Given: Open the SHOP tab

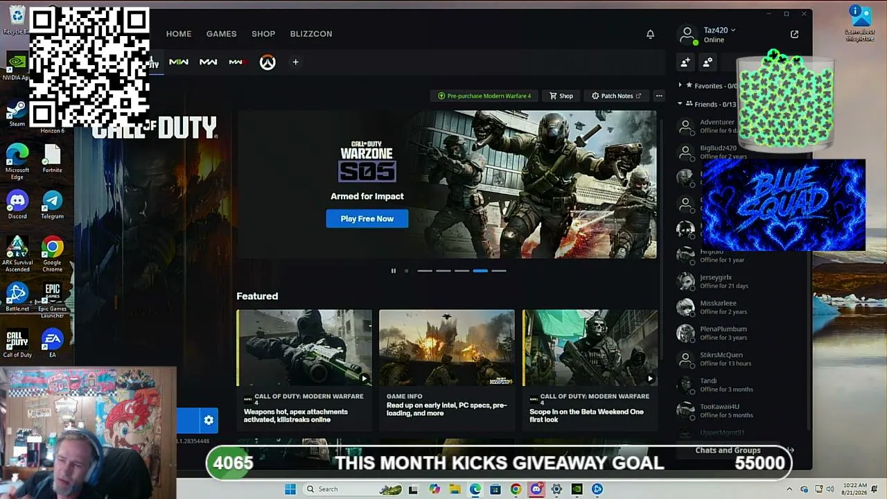Looking at the screenshot, I should tap(263, 34).
